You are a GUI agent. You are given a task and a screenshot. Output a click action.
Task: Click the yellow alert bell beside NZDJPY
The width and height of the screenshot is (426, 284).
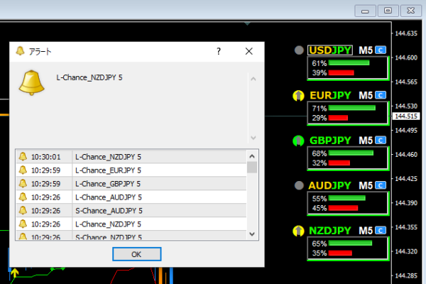coord(299,231)
